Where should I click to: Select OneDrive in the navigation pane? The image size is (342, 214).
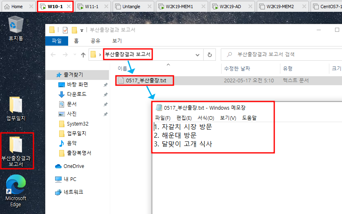[x=74, y=166]
